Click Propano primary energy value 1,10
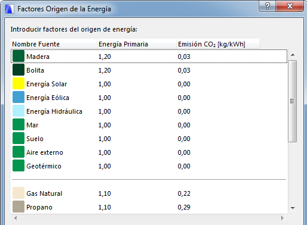This screenshot has width=307, height=225. point(105,207)
